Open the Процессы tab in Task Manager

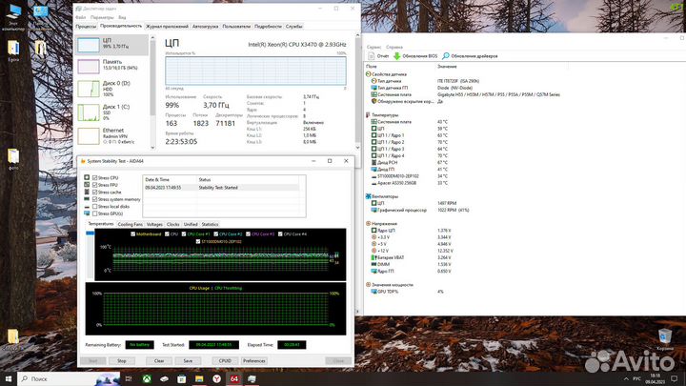[86, 27]
